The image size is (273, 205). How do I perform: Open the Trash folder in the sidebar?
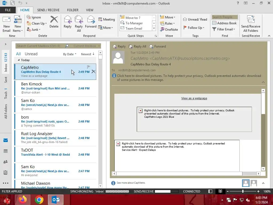pos(6,93)
